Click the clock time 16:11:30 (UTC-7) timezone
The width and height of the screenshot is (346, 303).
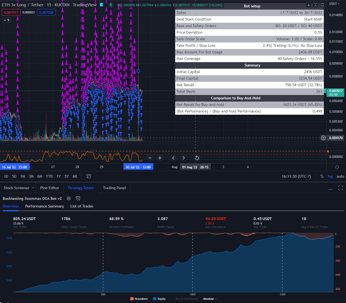coord(296,176)
